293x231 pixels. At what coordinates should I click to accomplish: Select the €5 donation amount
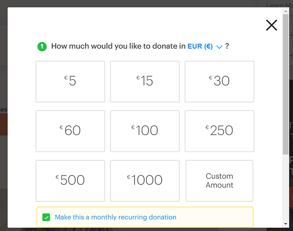coord(70,82)
